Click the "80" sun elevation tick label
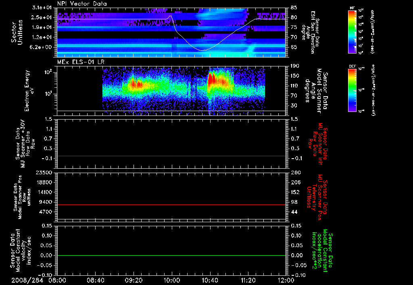 point(294,17)
